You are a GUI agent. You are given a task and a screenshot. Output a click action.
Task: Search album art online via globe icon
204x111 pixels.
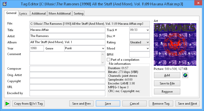(185, 75)
